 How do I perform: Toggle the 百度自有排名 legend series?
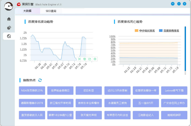coord(169,31)
